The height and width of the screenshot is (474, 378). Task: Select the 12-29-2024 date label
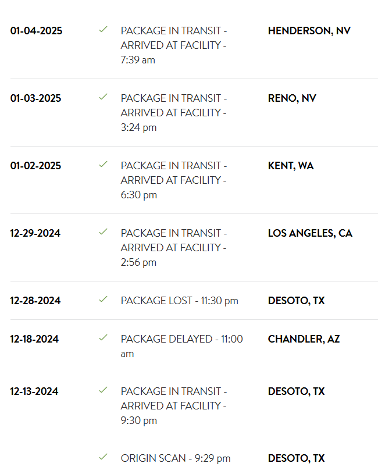[x=35, y=233]
